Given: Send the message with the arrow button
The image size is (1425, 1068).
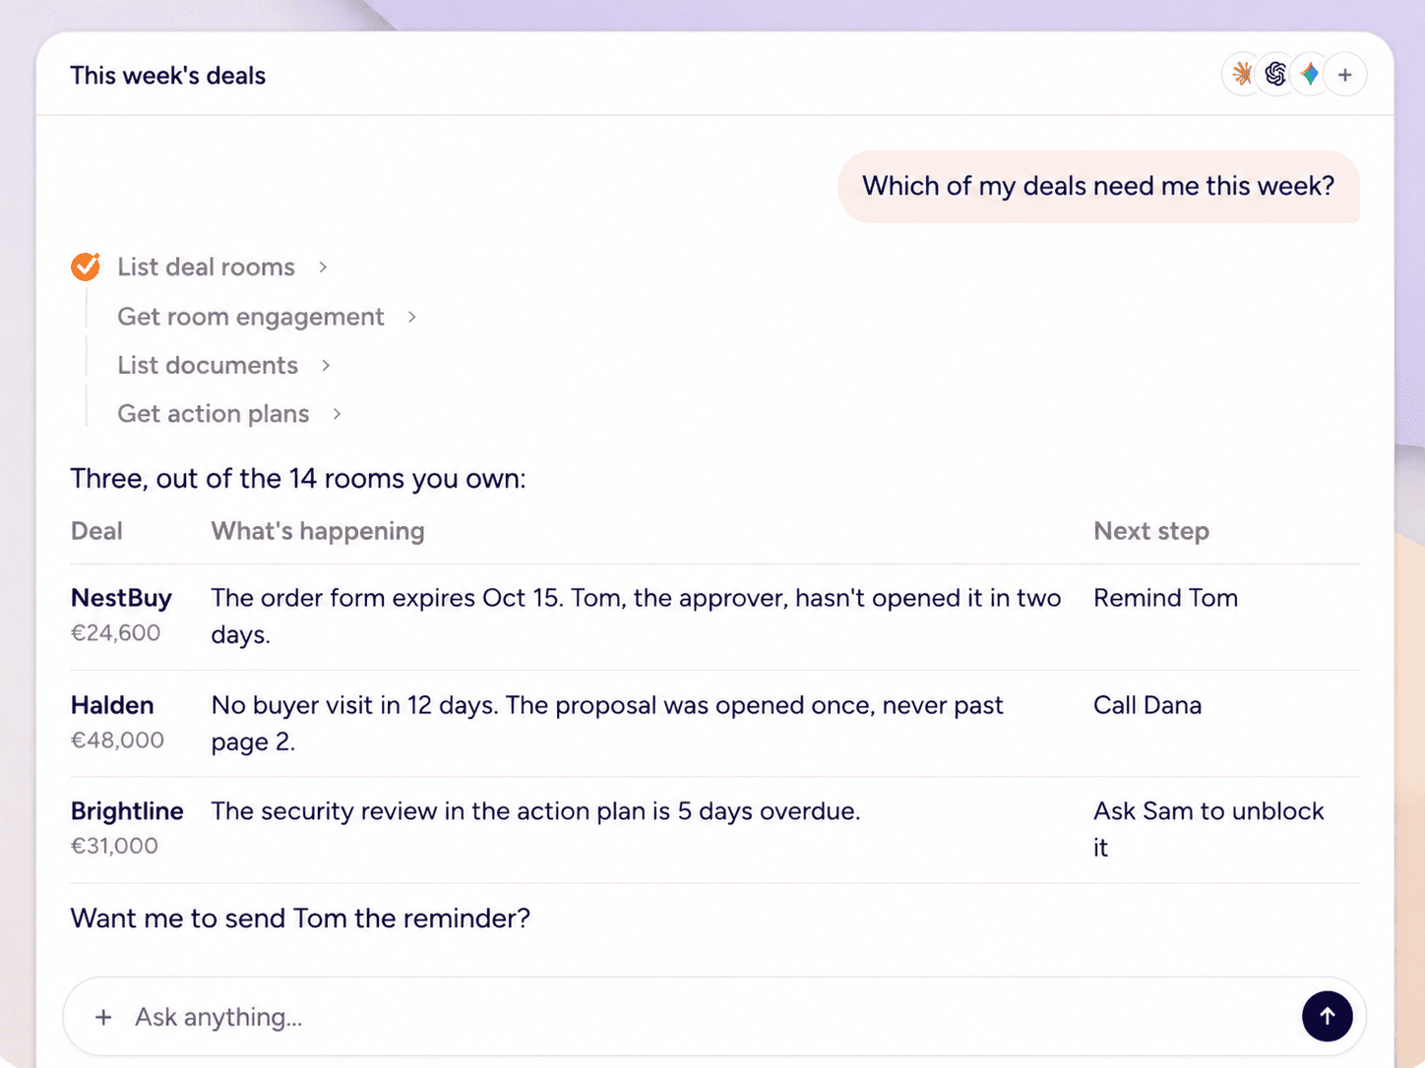Looking at the screenshot, I should (x=1327, y=1016).
